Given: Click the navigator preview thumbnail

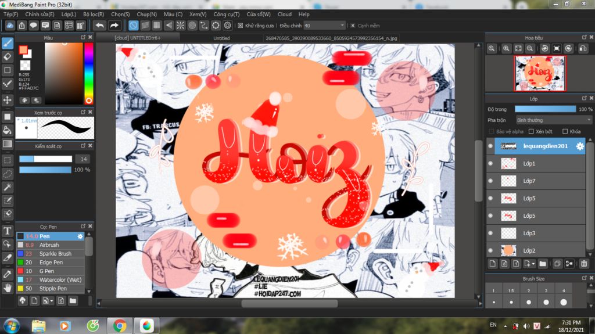Looking at the screenshot, I should (x=540, y=73).
